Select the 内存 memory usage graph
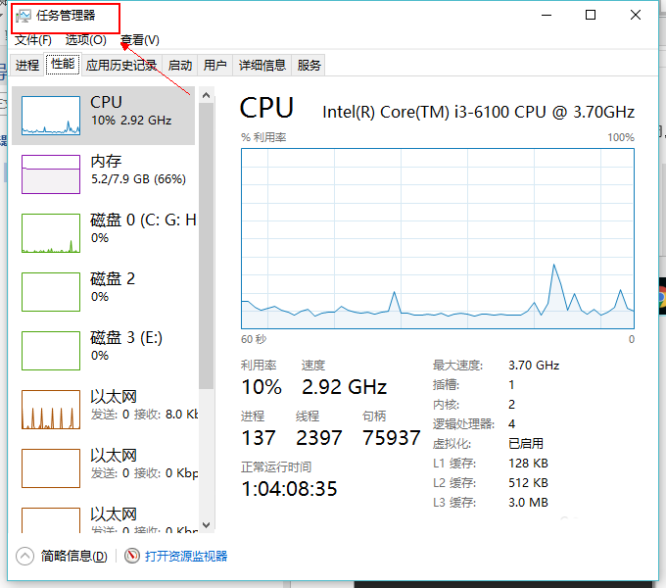The height and width of the screenshot is (588, 666). click(x=51, y=174)
